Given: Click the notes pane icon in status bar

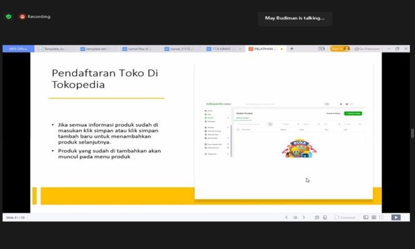Looking at the screenshot, I should tap(325, 217).
